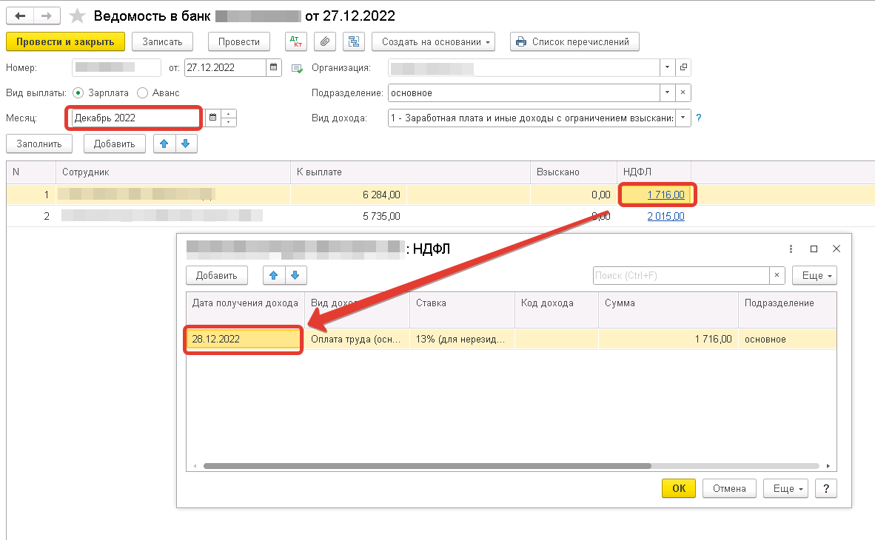Click Добавить button in НДФЛ dialog
This screenshot has width=875, height=540.
pyautogui.click(x=216, y=275)
